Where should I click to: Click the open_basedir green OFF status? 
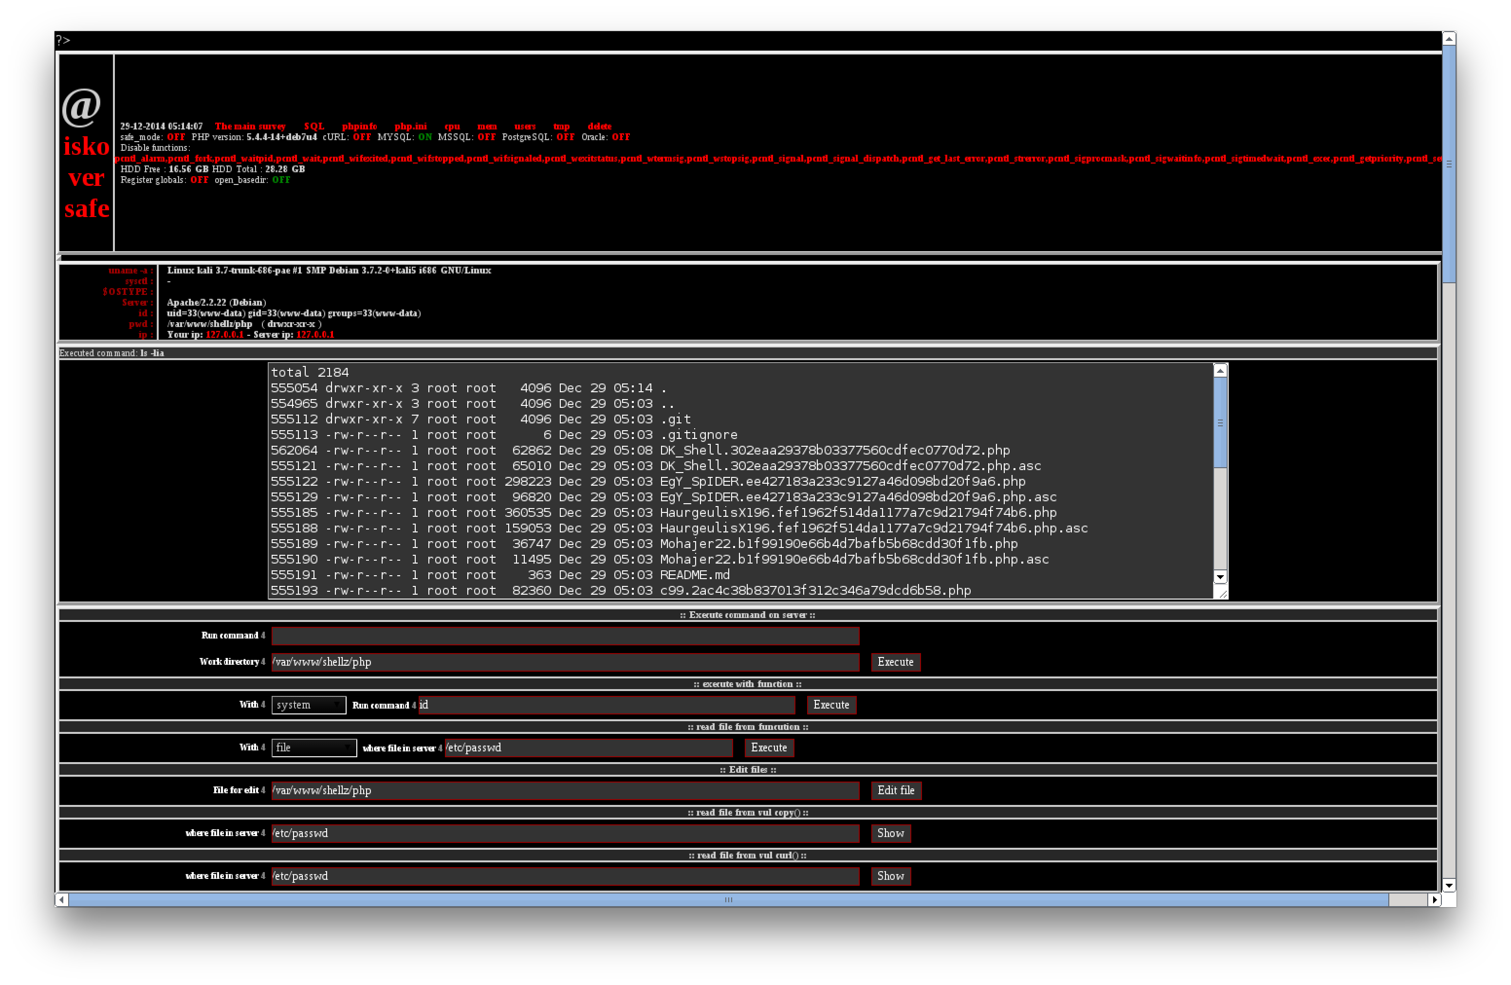tap(281, 180)
